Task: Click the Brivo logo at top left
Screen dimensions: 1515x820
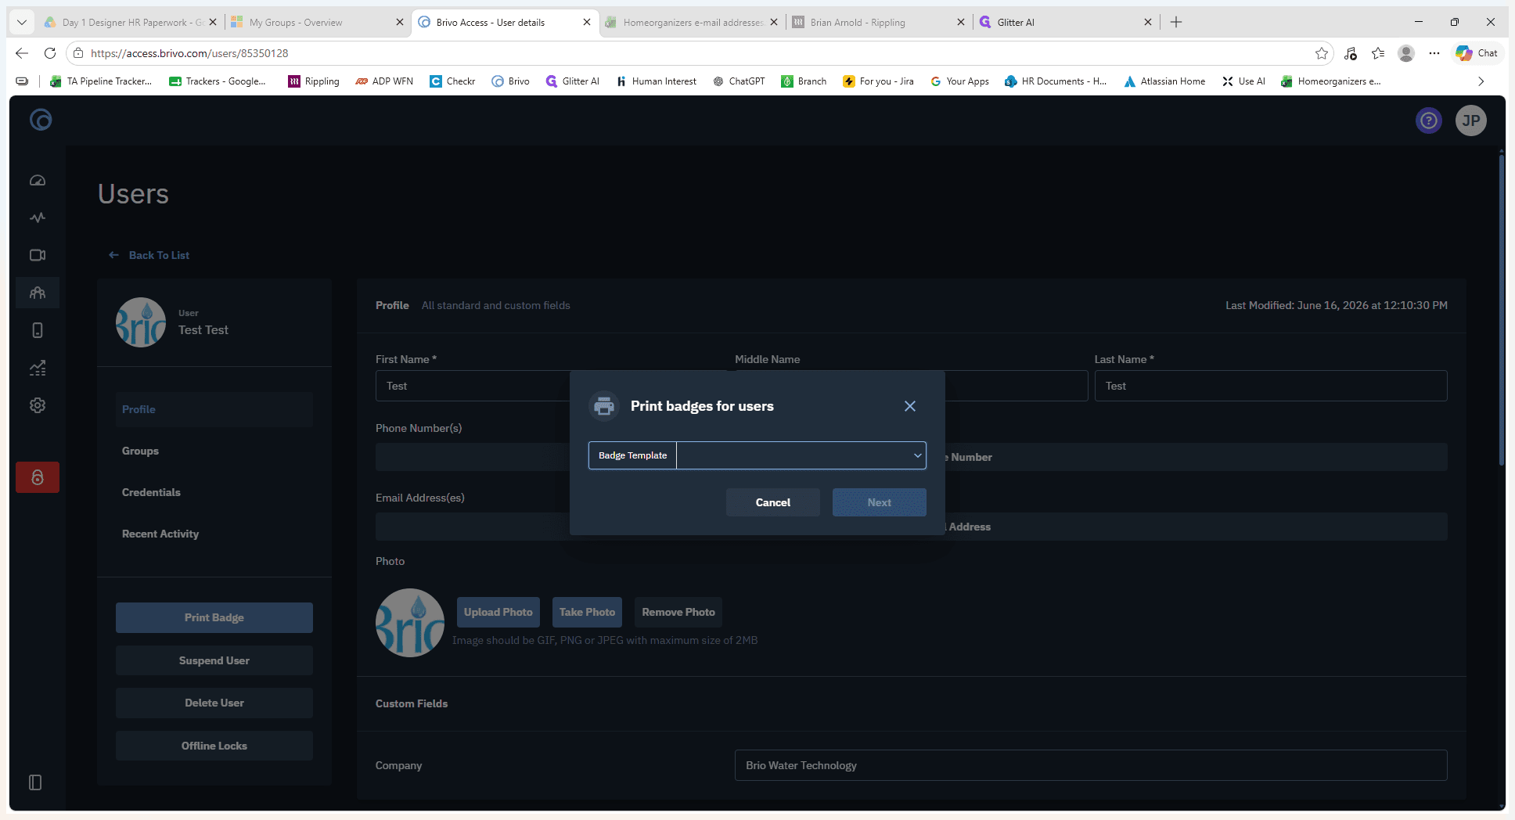Action: click(41, 120)
